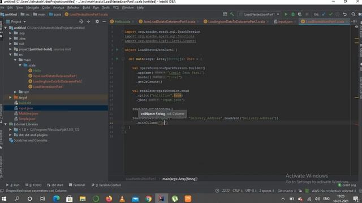This screenshot has width=362, height=203.
Task: Change indent setting 2 spaces in status bar
Action: click(266, 191)
